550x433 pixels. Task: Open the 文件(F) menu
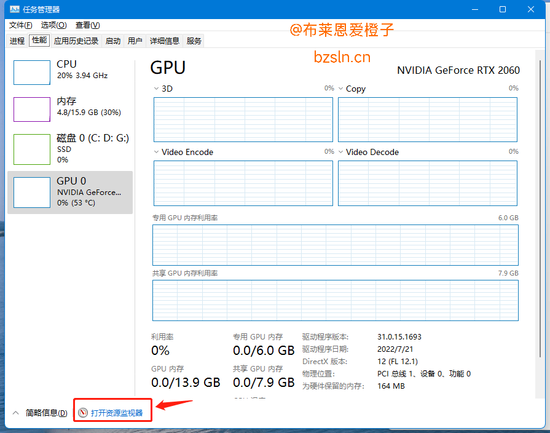click(x=21, y=25)
